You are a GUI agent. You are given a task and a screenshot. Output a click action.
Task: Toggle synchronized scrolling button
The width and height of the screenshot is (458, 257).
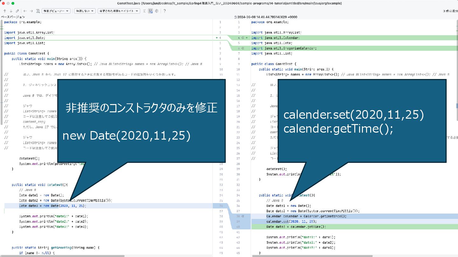click(150, 11)
